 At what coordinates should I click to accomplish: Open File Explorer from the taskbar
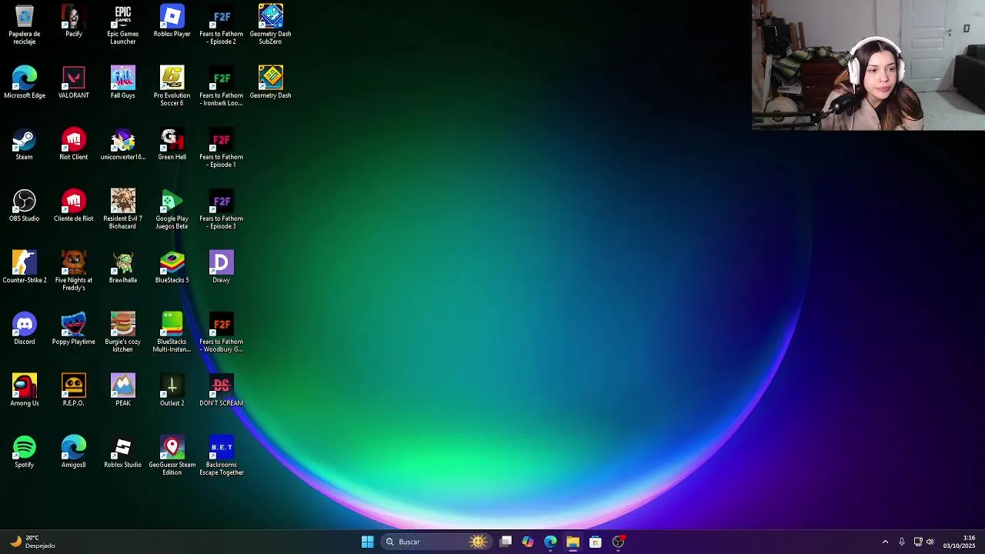tap(573, 542)
